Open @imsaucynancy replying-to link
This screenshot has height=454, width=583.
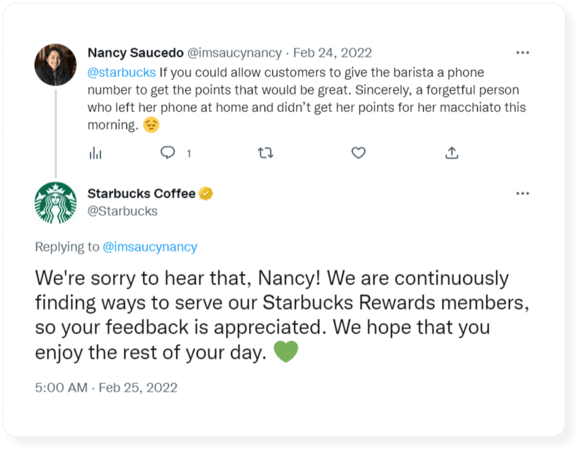[149, 247]
